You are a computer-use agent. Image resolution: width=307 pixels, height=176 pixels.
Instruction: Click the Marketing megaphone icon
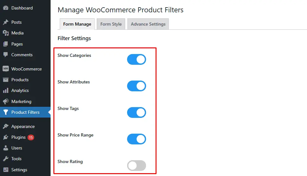tap(6, 101)
